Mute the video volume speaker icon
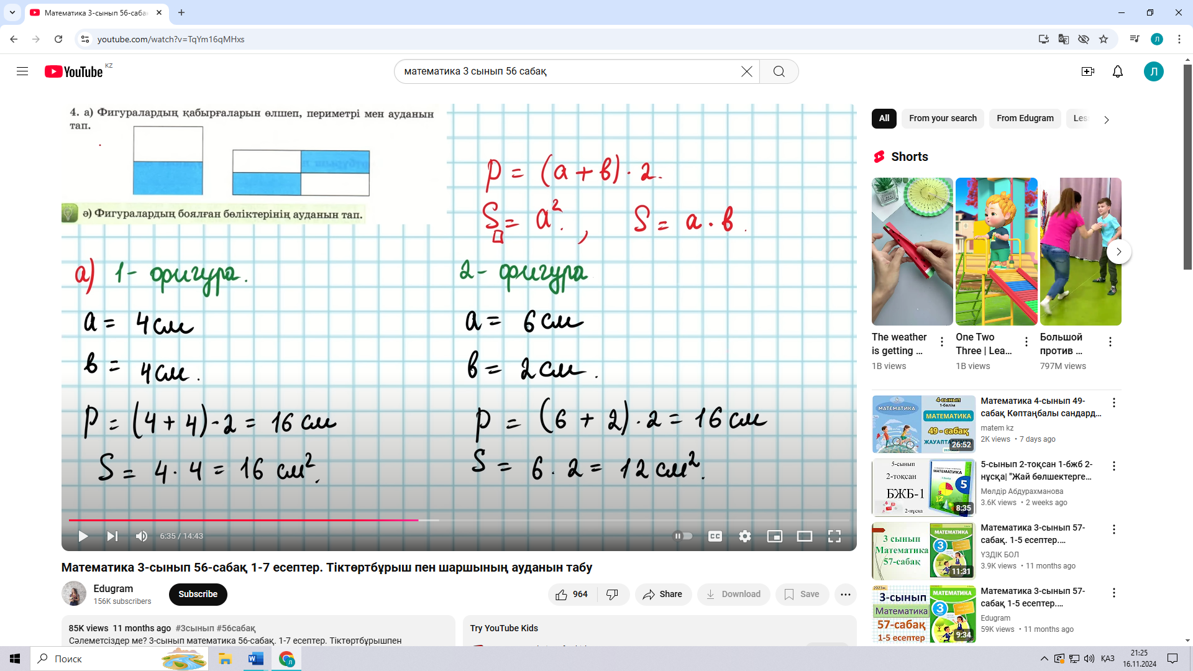Screen dimensions: 1193x671 [142, 536]
